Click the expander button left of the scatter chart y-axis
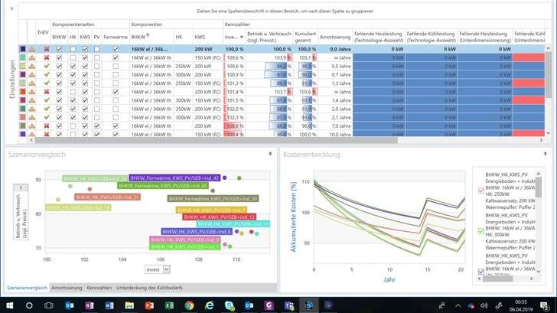The height and width of the screenshot is (313, 557). 21,187
